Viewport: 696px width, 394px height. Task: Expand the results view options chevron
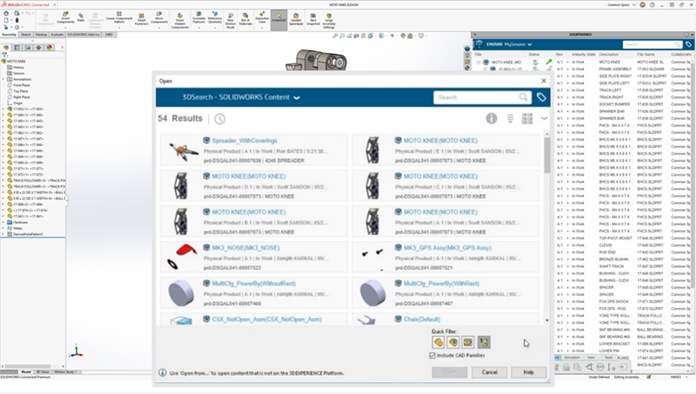tap(544, 119)
